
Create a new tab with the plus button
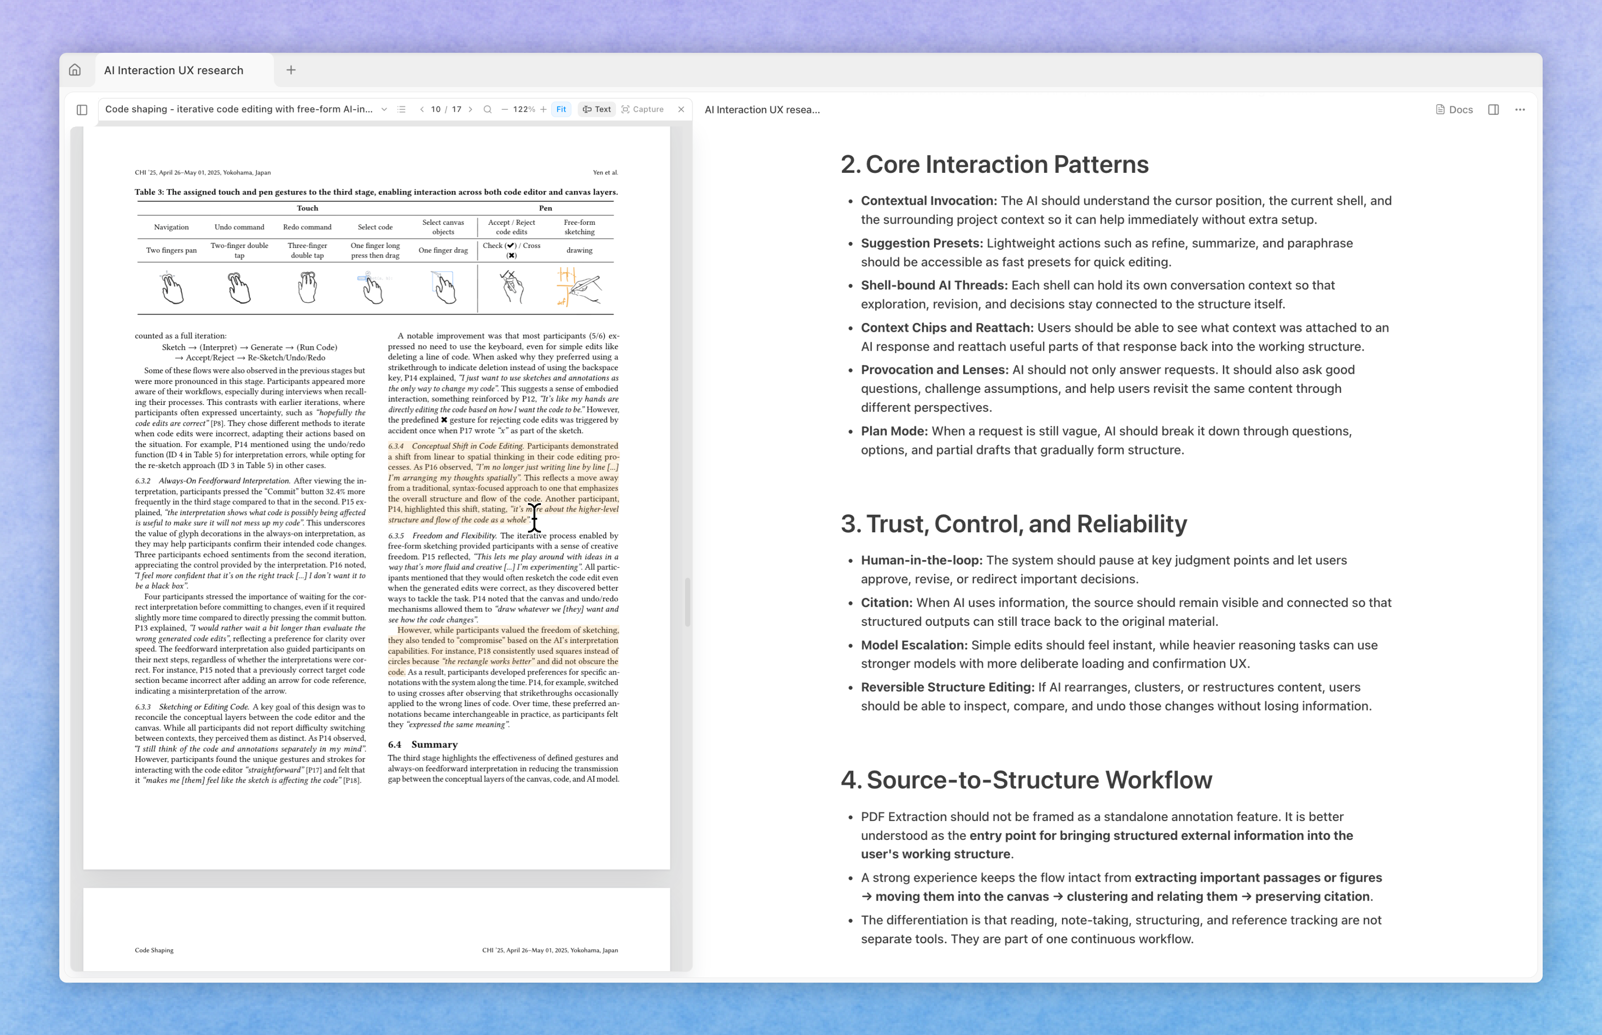291,69
